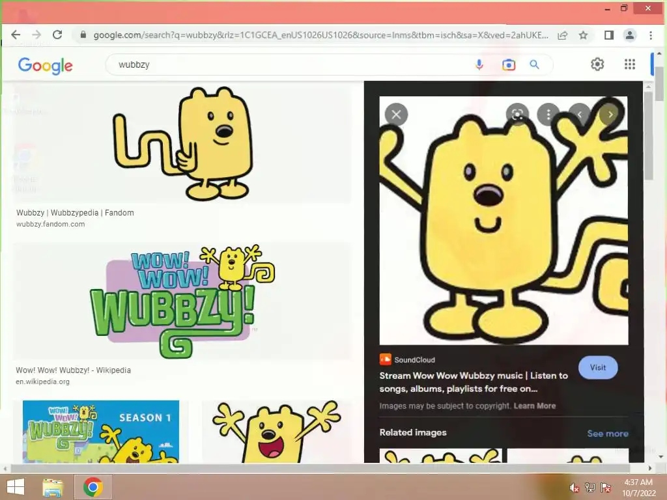See more related images
Screen dimensions: 667x500
click(x=608, y=433)
